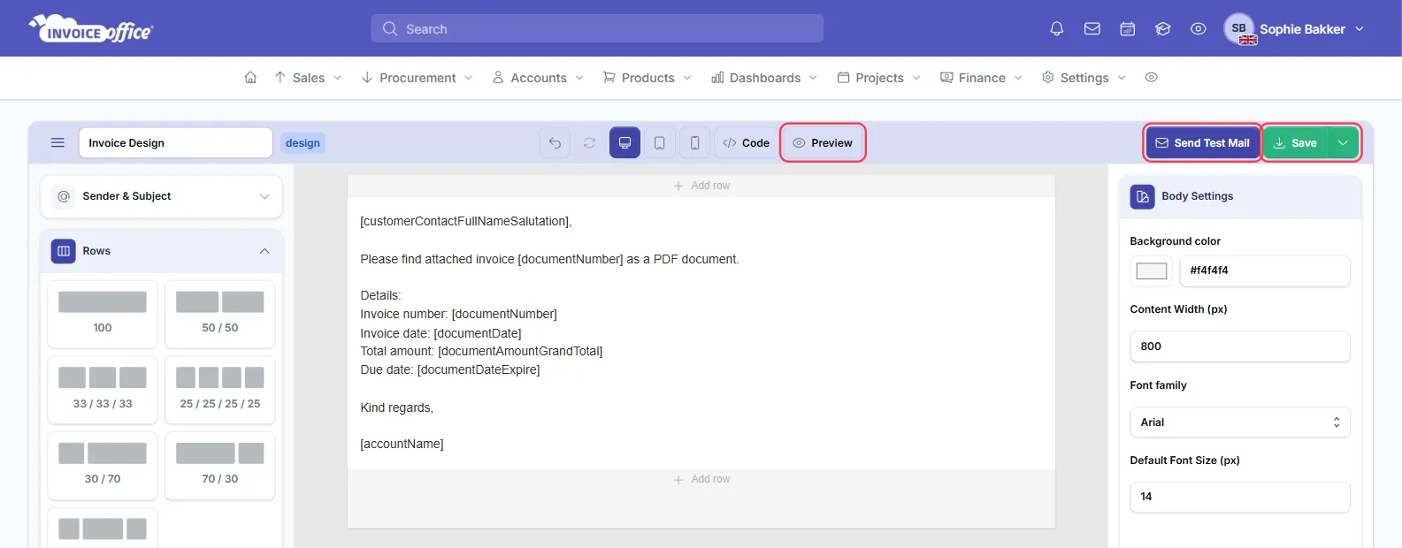Open the Font family Arial dropdown
The height and width of the screenshot is (548, 1402).
pos(1239,422)
